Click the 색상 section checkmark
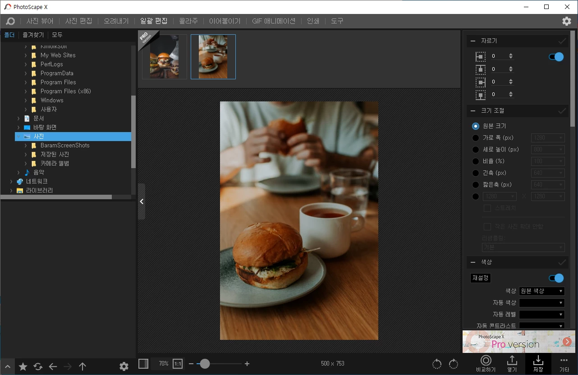The width and height of the screenshot is (578, 375). coord(562,262)
